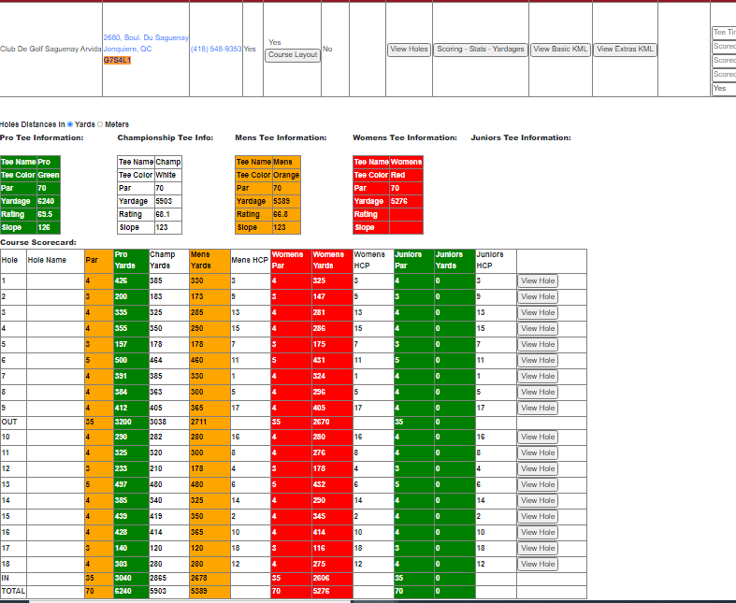Click Champ tee color value White

click(166, 175)
